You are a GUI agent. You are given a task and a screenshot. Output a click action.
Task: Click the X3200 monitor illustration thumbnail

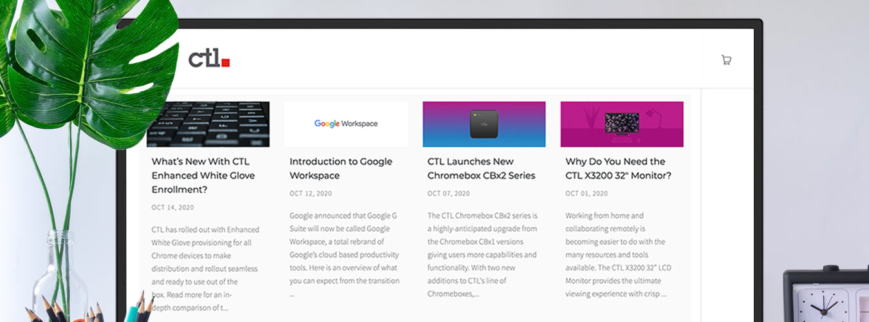(621, 124)
